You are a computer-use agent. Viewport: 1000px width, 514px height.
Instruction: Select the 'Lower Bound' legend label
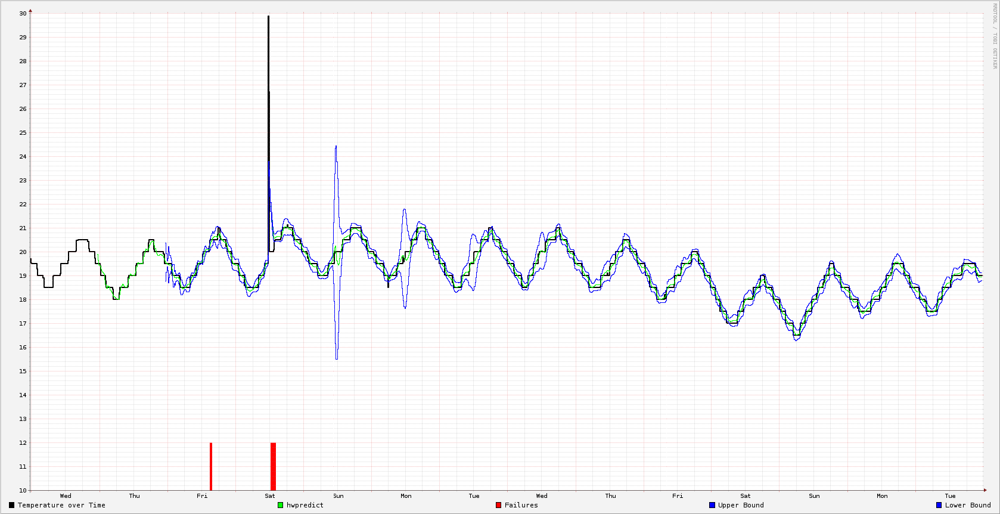[968, 505]
